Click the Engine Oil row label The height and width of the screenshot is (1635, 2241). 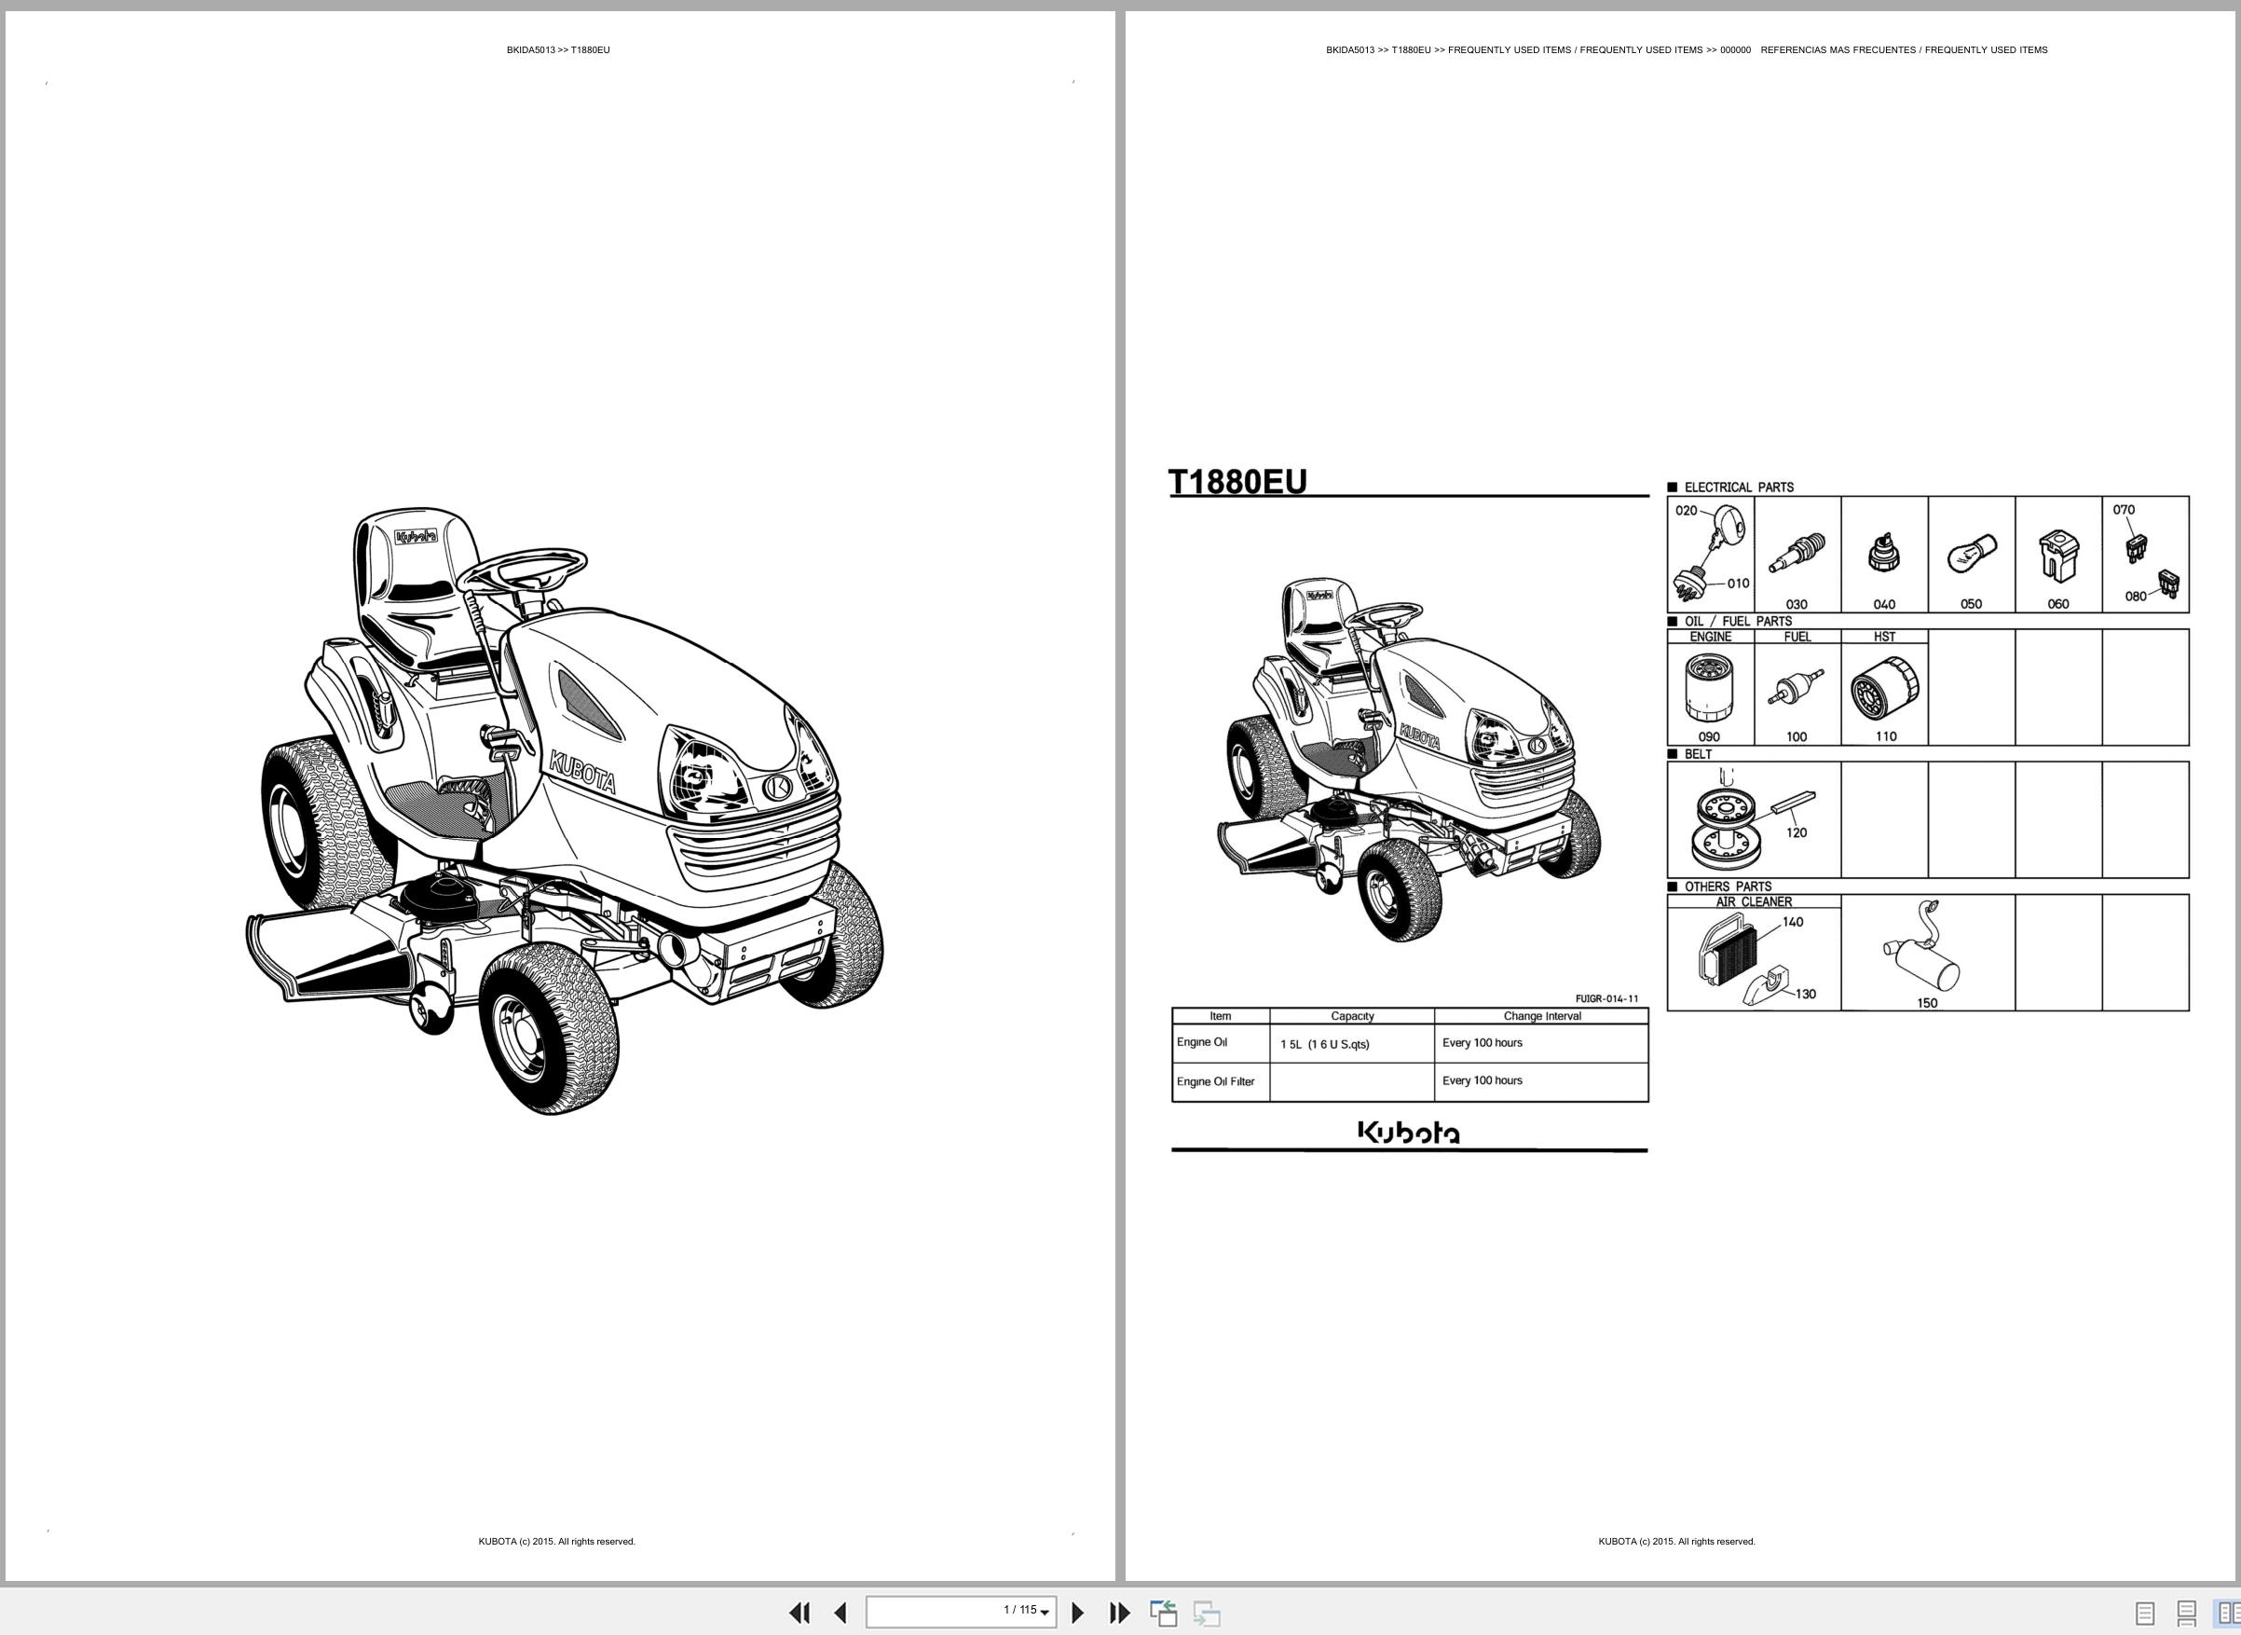tap(1202, 1042)
